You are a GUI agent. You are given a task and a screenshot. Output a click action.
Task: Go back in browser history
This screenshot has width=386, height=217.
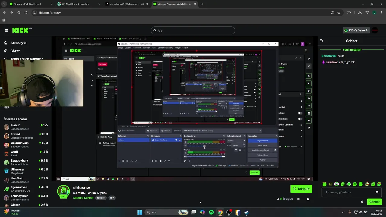[4, 13]
